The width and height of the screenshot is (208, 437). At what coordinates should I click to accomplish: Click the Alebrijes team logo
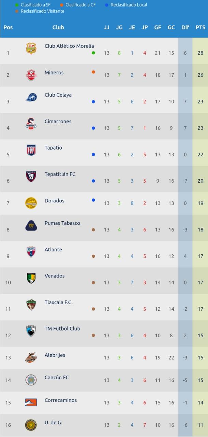pyautogui.click(x=31, y=357)
